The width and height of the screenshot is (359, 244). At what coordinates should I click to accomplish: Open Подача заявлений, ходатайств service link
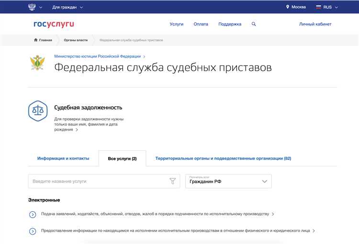155,214
